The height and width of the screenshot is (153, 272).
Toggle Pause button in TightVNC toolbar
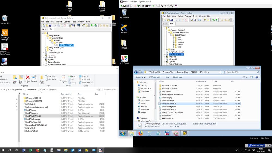[x=135, y=6]
